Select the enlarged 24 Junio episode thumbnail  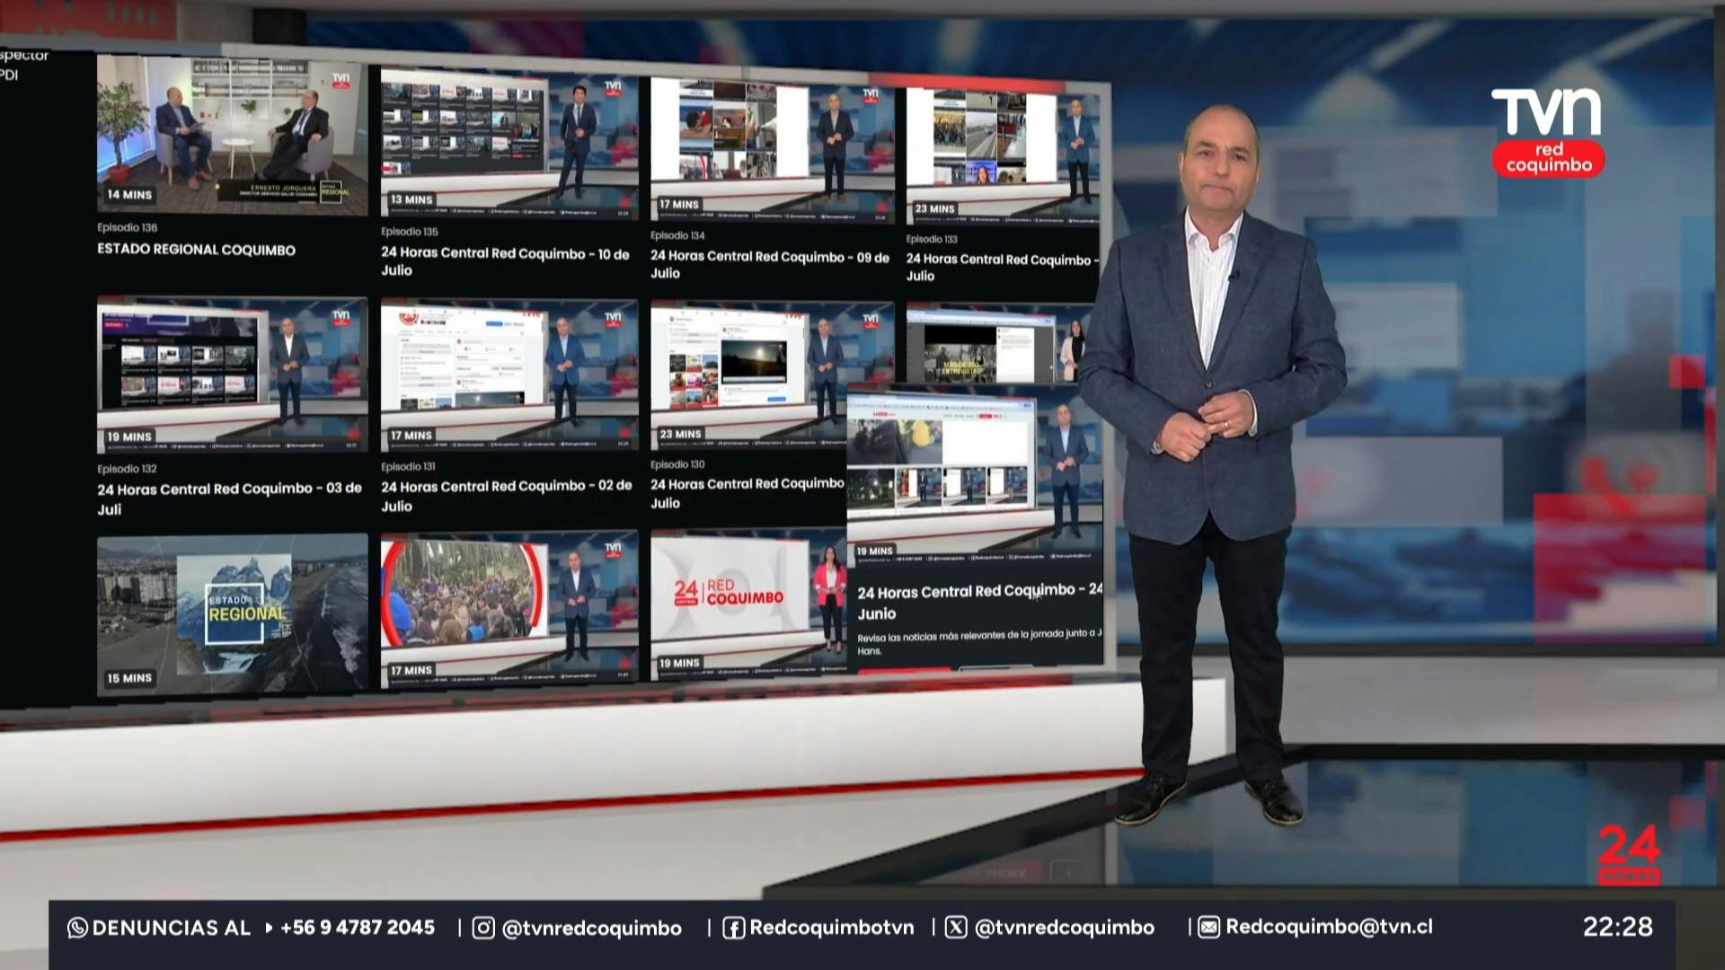pos(975,476)
